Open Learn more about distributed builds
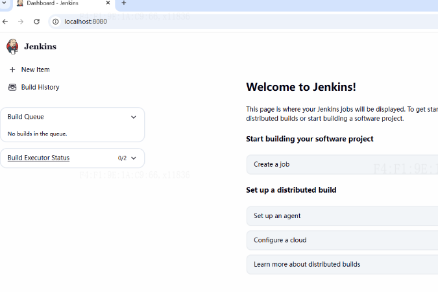This screenshot has height=292, width=438. pos(342,264)
